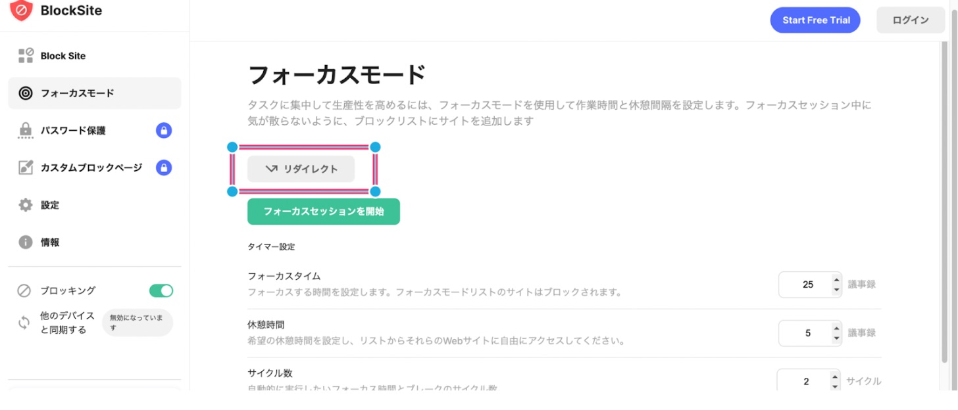Click the sync arrows icon for 他のデバイスと同期する
This screenshot has width=958, height=410.
(x=24, y=323)
